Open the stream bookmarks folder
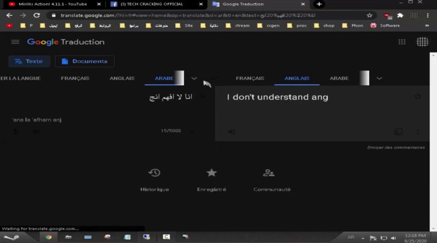The height and width of the screenshot is (243, 437). [x=238, y=25]
